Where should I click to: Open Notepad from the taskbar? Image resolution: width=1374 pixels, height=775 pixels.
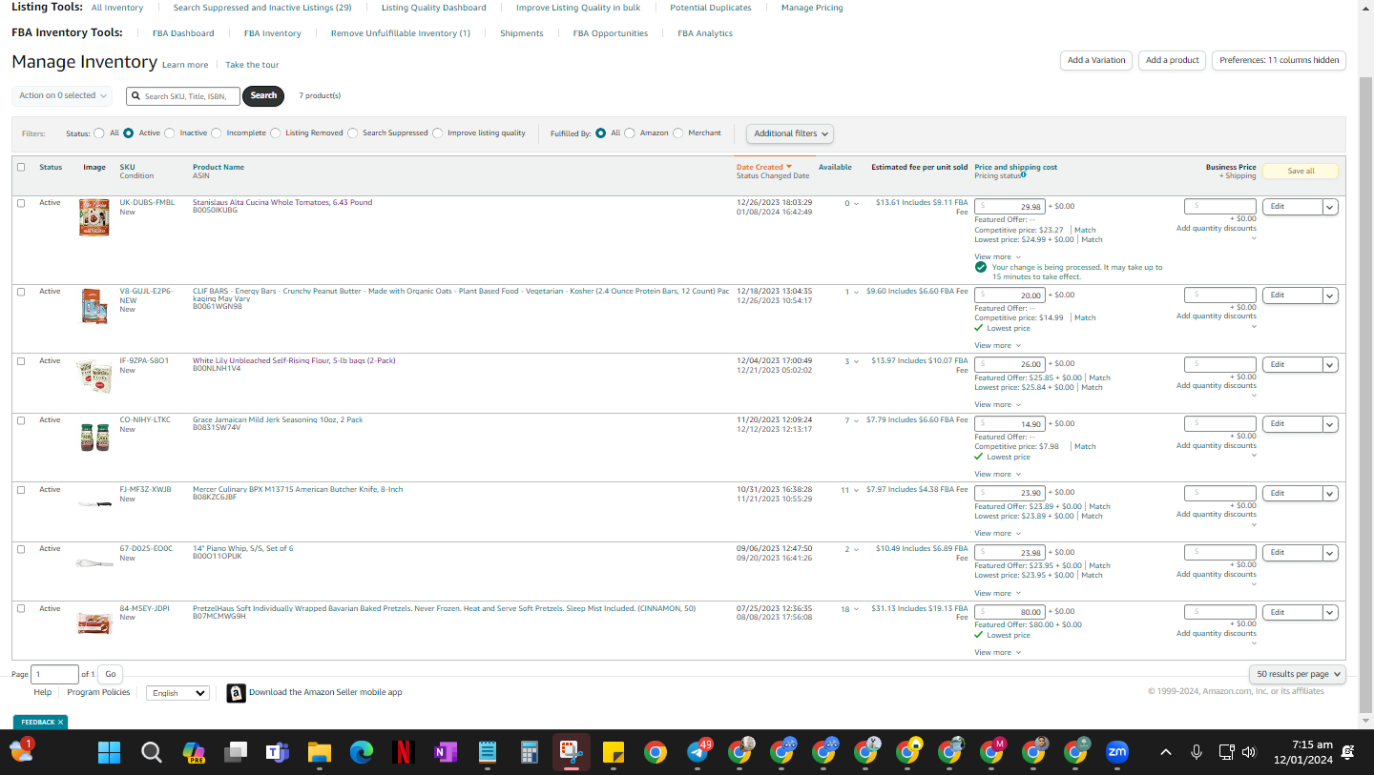tap(487, 752)
